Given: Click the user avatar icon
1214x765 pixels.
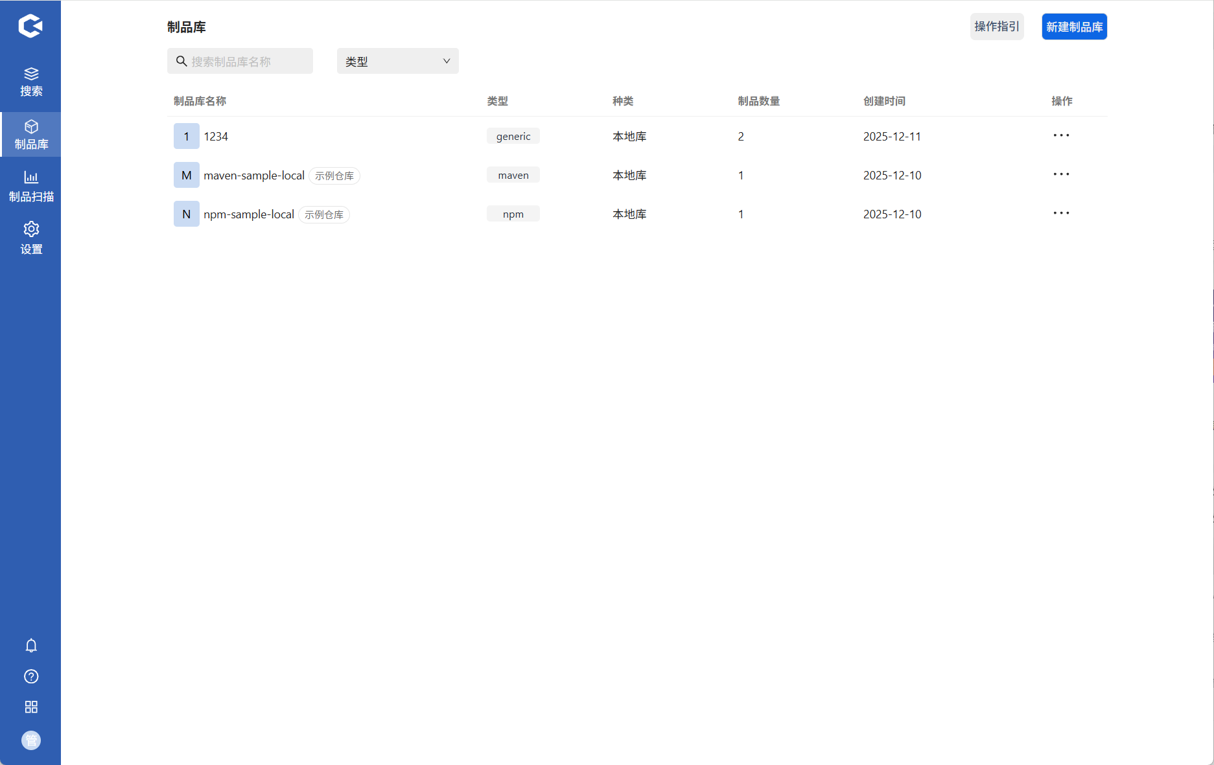Looking at the screenshot, I should [31, 740].
